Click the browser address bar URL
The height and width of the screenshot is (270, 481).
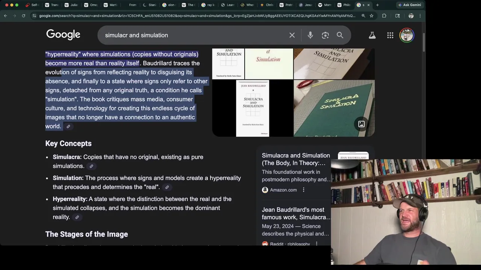[x=197, y=16]
